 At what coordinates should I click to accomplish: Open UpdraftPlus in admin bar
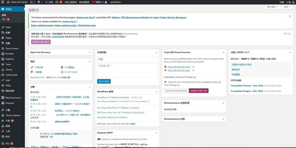pyautogui.click(x=115, y=2)
